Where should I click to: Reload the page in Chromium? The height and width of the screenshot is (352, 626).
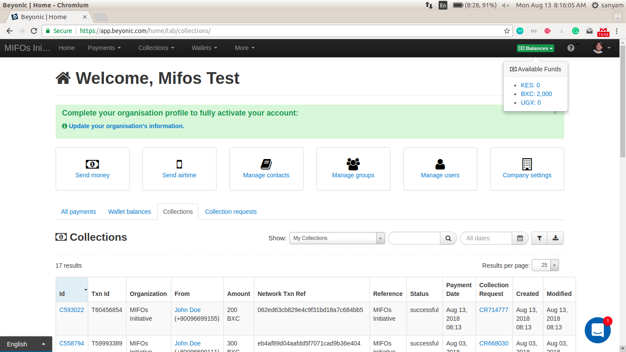34,31
